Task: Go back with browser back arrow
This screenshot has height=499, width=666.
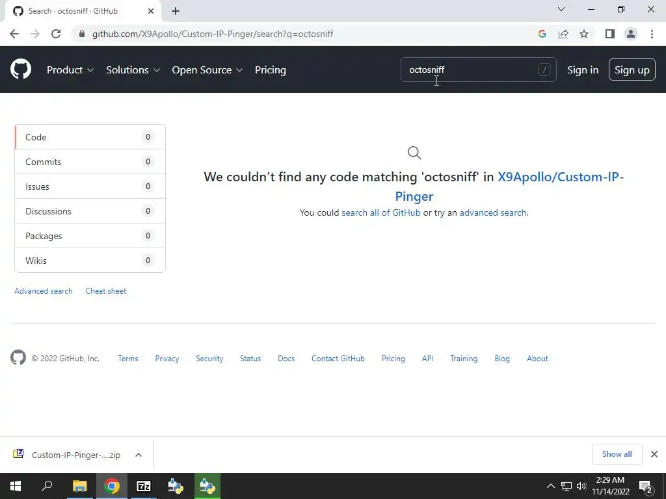Action: pos(14,34)
